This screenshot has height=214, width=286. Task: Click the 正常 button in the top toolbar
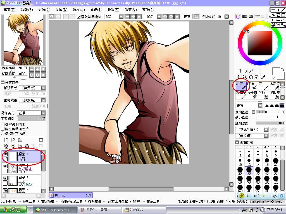click(x=187, y=17)
